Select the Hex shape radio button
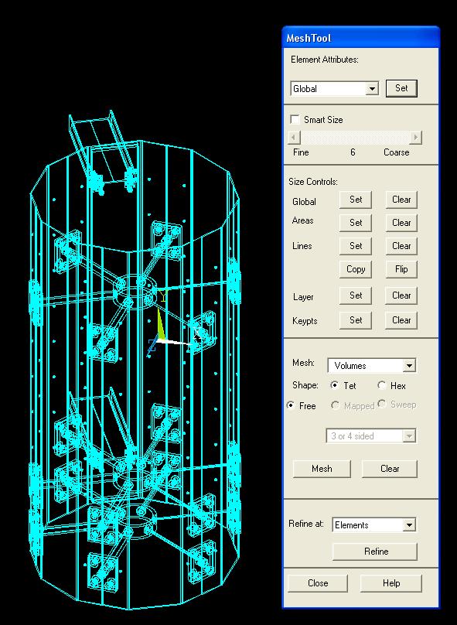 pos(382,385)
